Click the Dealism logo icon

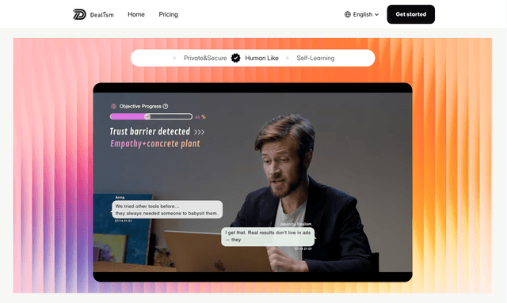pyautogui.click(x=79, y=14)
